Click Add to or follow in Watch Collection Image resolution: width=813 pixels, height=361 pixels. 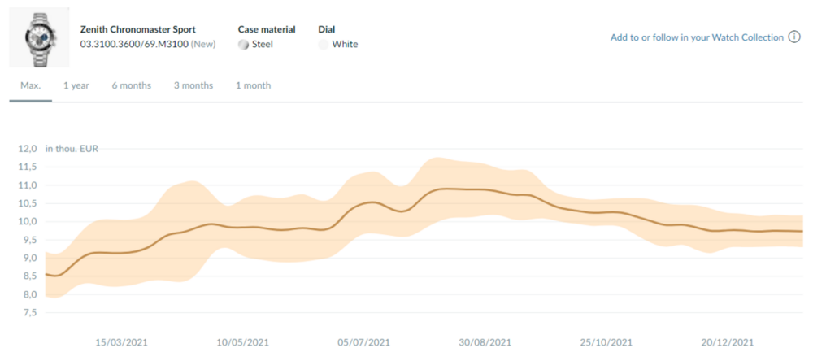tap(697, 37)
